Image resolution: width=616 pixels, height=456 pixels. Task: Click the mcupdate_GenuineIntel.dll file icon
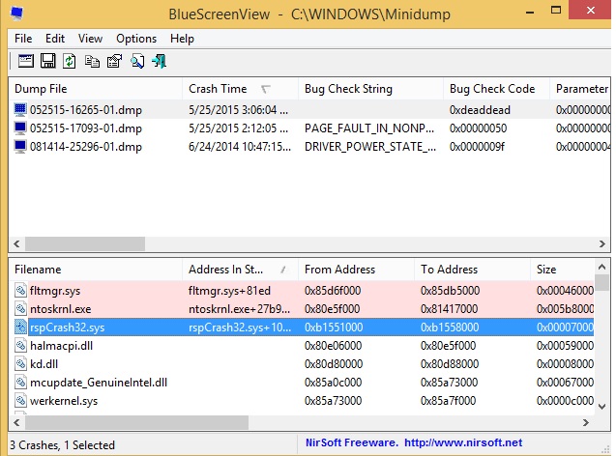(21, 383)
